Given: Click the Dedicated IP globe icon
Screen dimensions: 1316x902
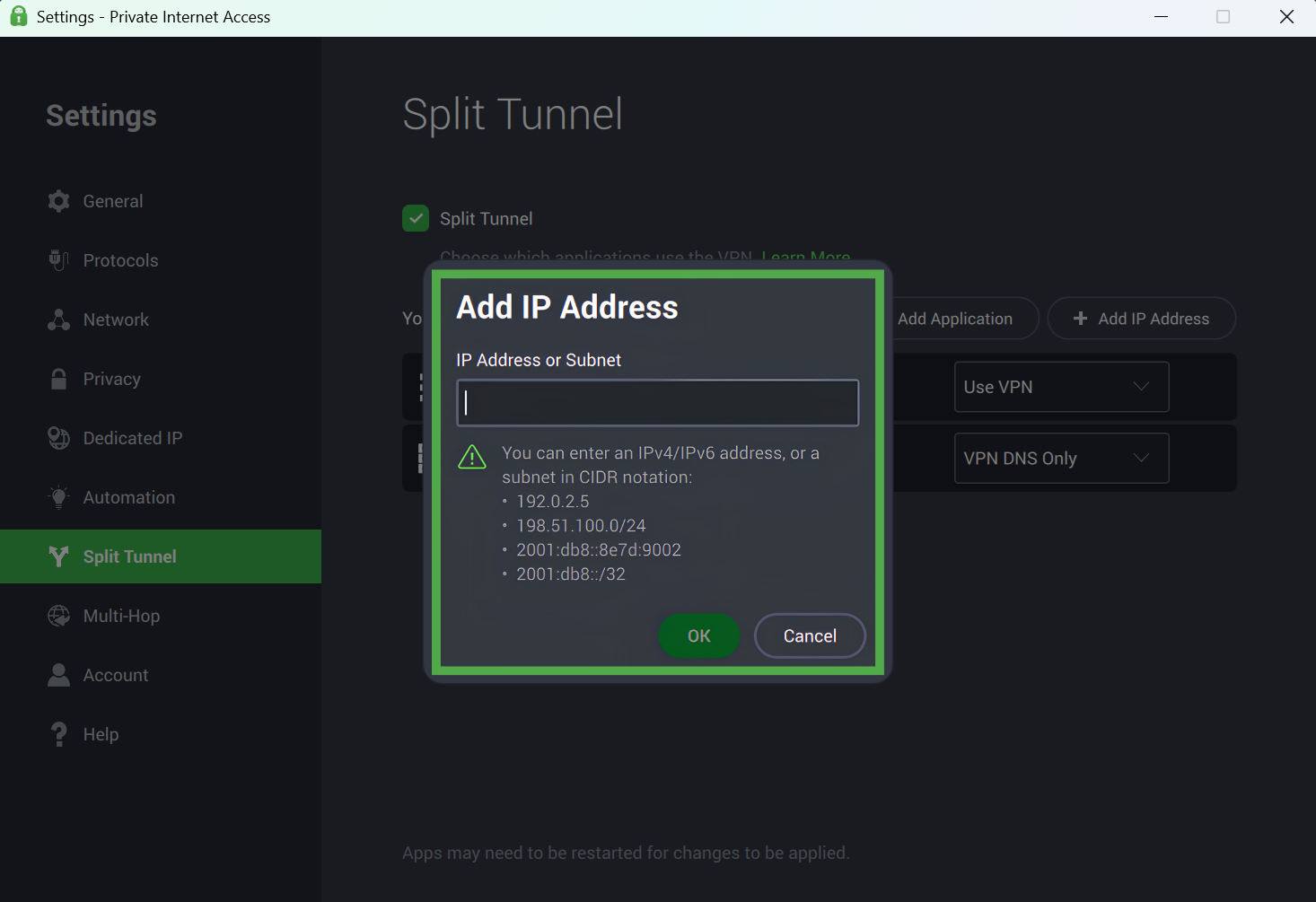Looking at the screenshot, I should click(58, 438).
